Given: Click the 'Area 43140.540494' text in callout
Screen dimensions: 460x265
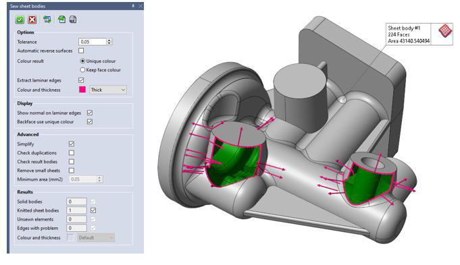Looking at the screenshot, I should pyautogui.click(x=409, y=41).
